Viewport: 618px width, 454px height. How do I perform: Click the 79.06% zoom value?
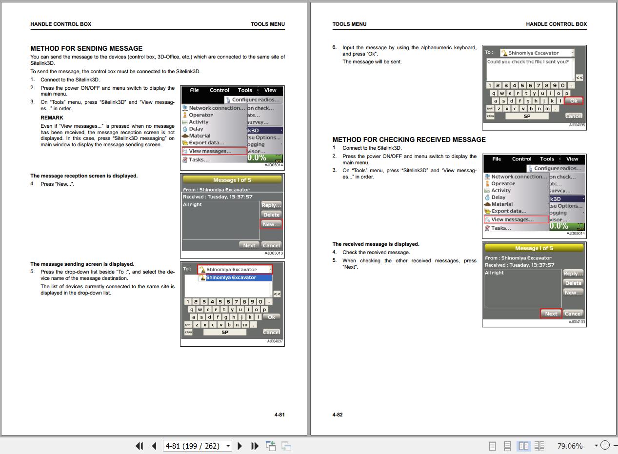click(570, 446)
